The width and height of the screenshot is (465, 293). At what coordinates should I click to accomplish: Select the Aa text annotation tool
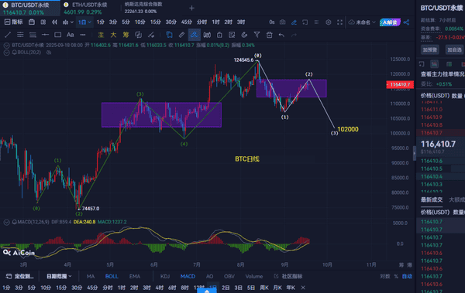pyautogui.click(x=70, y=35)
